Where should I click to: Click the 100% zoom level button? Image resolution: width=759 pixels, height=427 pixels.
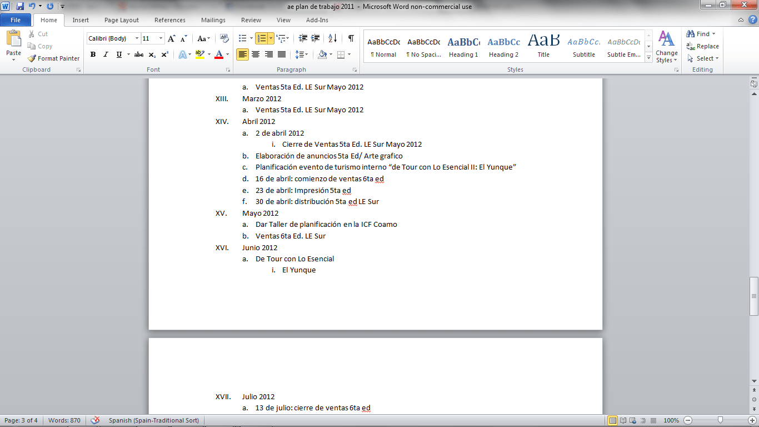(671, 420)
